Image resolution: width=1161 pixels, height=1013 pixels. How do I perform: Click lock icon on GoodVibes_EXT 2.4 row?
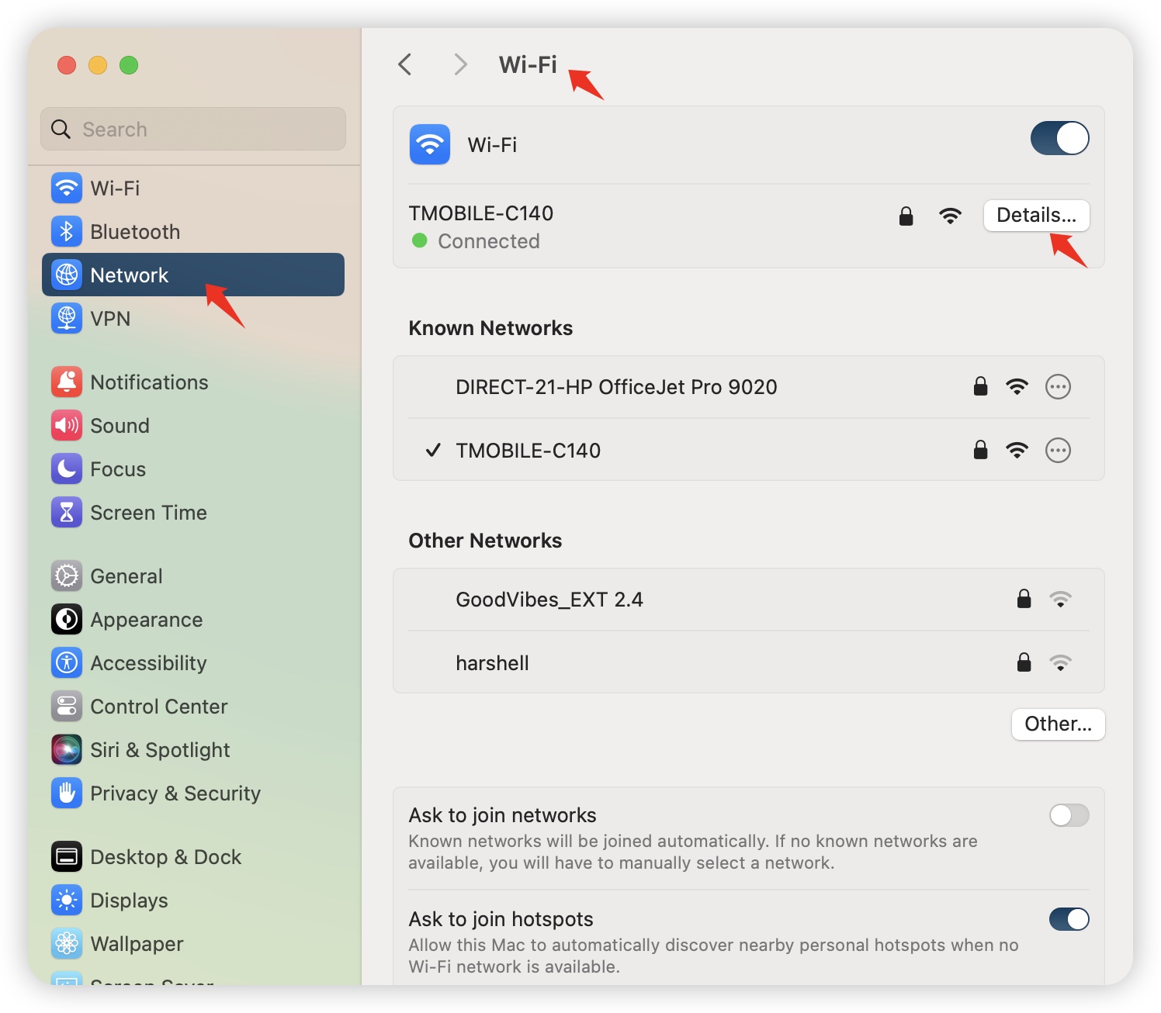click(1024, 598)
